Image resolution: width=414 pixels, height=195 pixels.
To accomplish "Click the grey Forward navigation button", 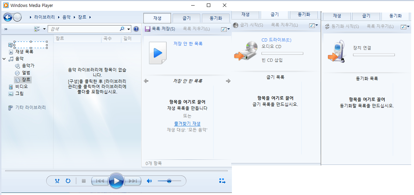I will point(17,17).
